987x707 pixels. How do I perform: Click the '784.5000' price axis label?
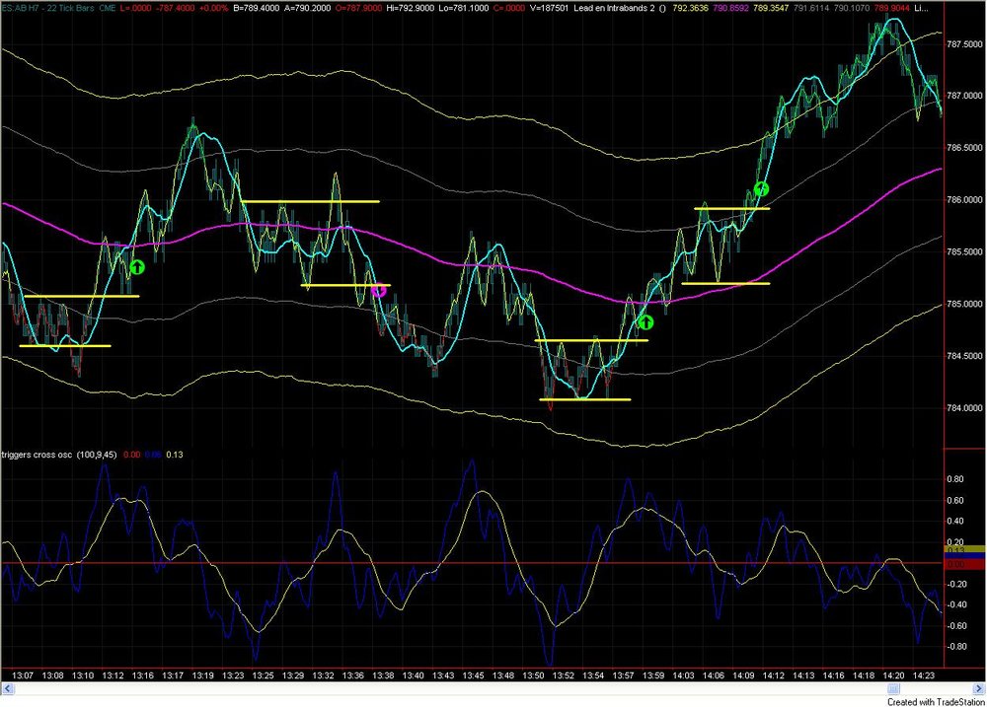click(x=963, y=356)
